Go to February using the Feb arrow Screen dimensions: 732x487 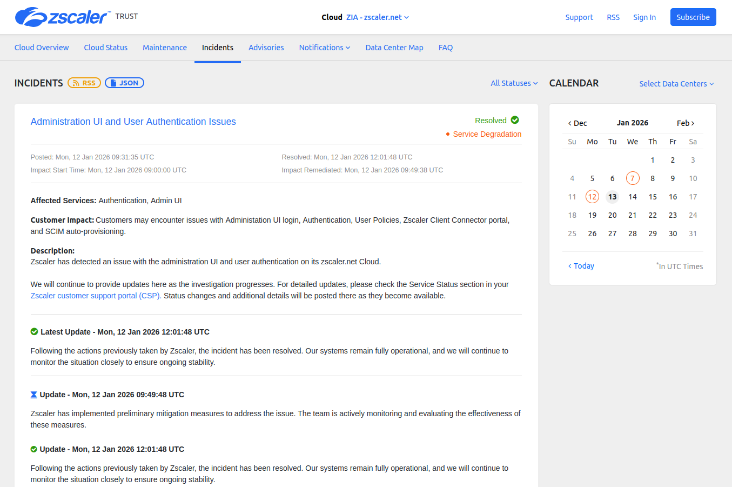pyautogui.click(x=685, y=123)
